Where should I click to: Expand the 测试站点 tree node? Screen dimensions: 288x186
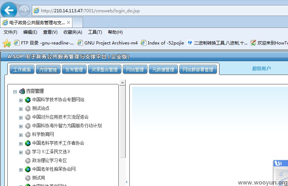click(21, 109)
